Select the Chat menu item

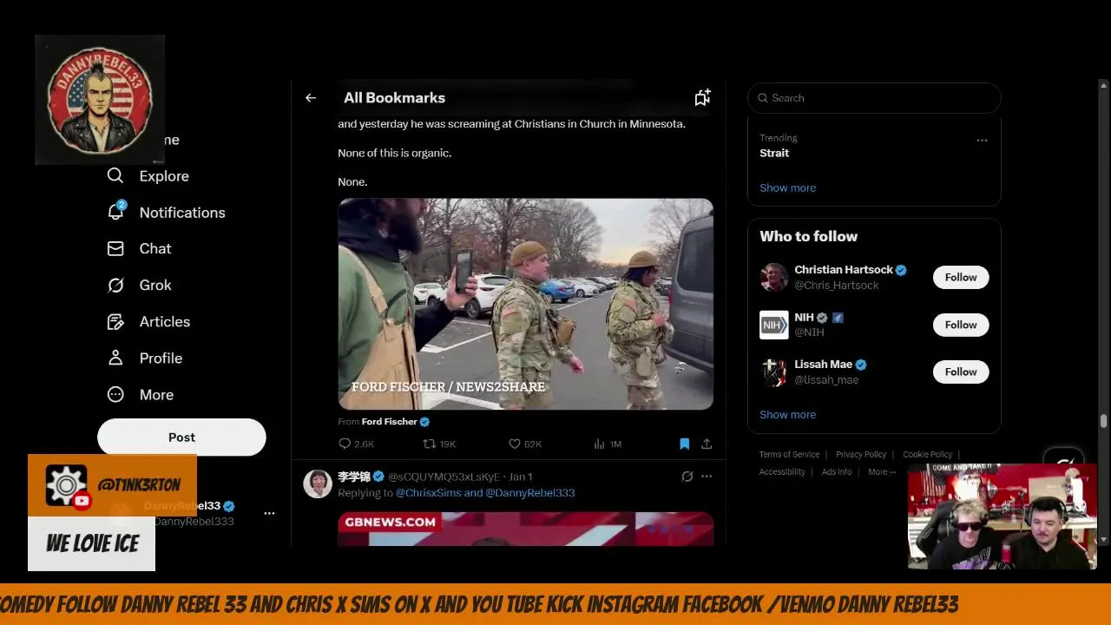[x=155, y=248]
